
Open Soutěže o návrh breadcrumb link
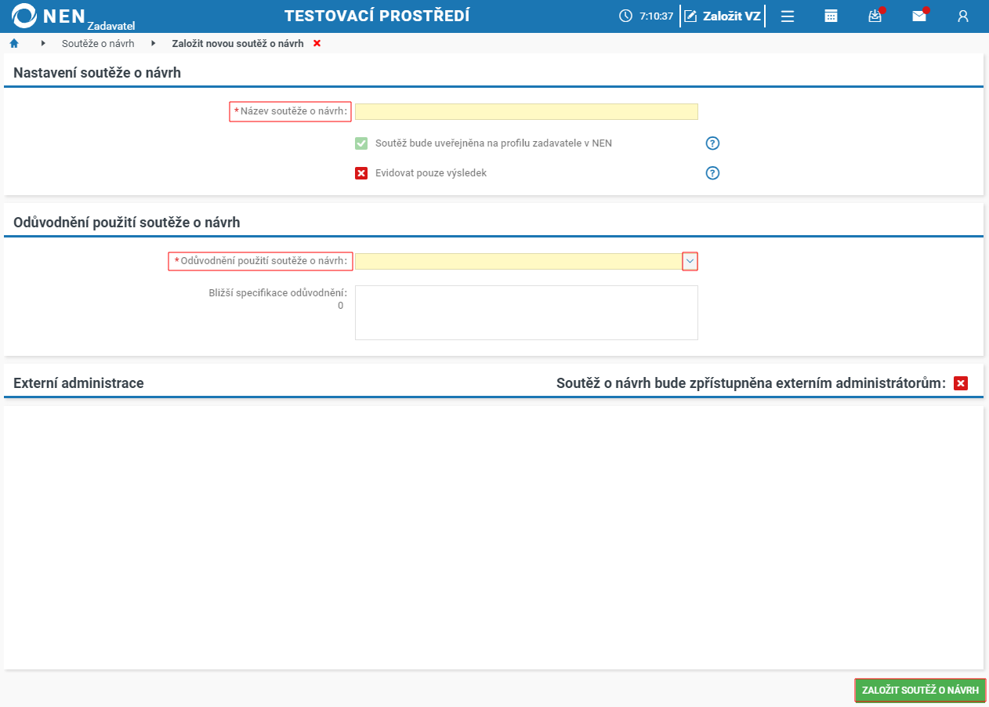pos(99,44)
